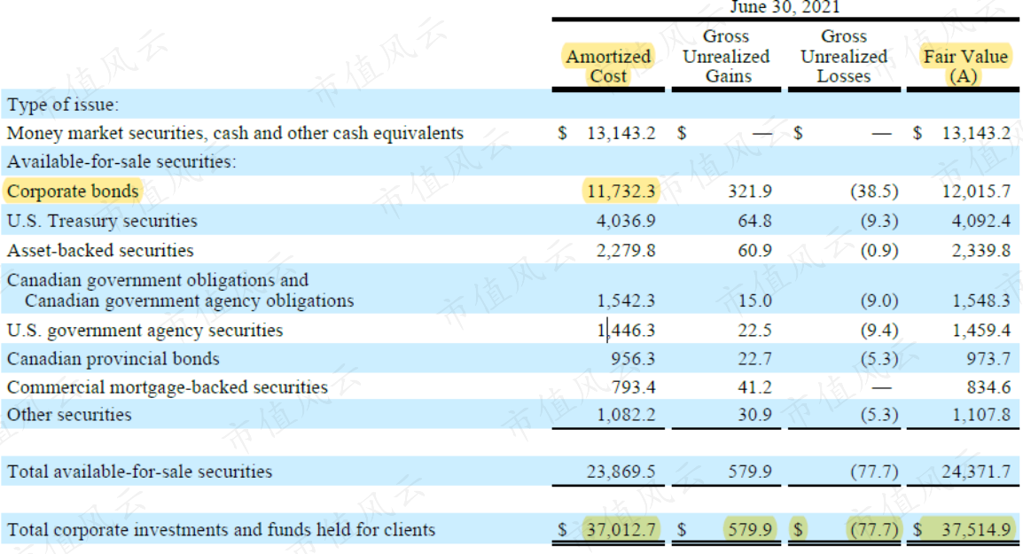Select the Asset-backed securities row label

click(x=100, y=250)
